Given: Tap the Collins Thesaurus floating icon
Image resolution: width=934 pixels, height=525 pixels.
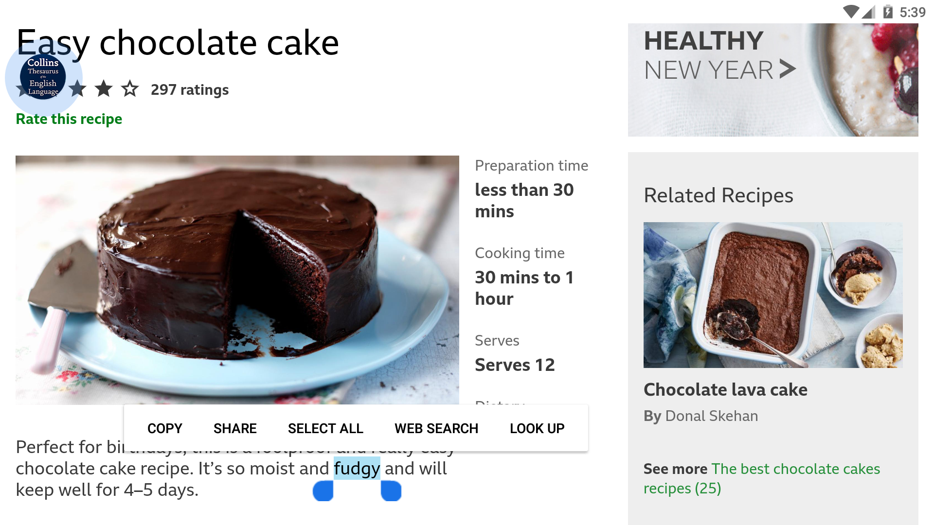Looking at the screenshot, I should coord(43,77).
